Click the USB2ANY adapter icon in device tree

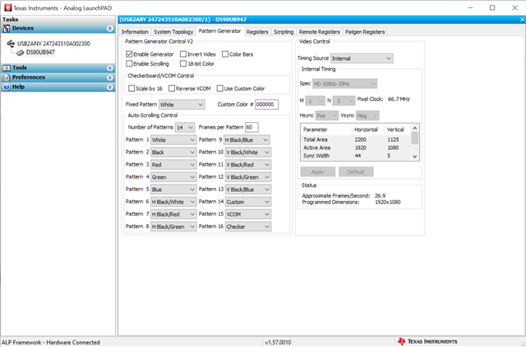(x=11, y=43)
